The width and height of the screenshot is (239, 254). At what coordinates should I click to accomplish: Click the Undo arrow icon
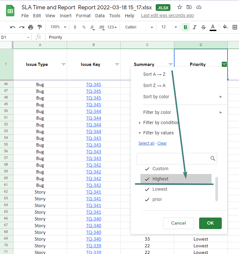coord(13,27)
